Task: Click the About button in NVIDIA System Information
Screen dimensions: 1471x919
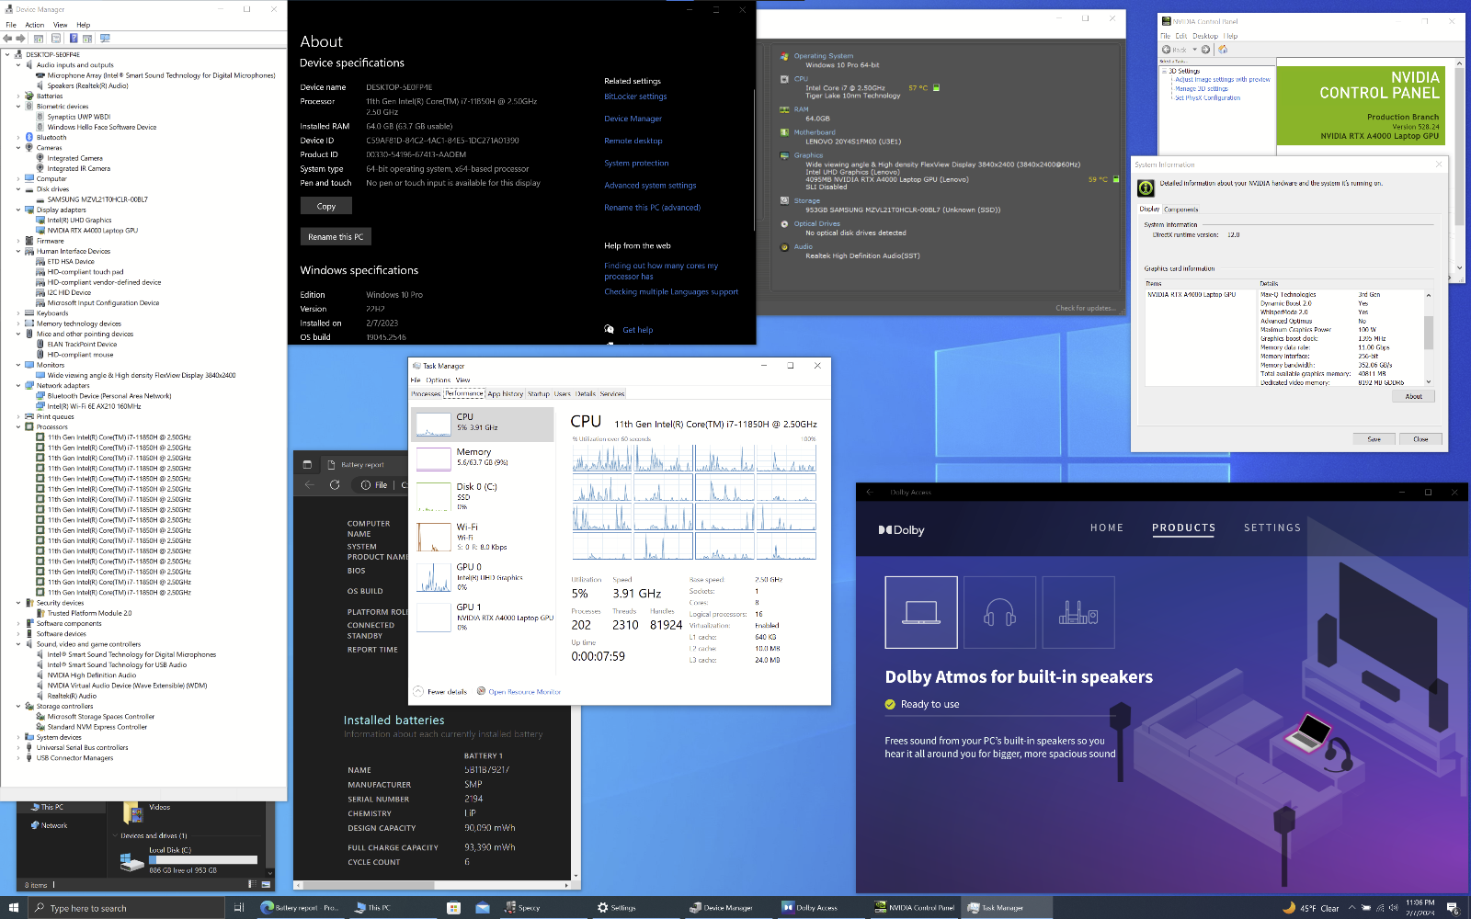Action: point(1413,396)
